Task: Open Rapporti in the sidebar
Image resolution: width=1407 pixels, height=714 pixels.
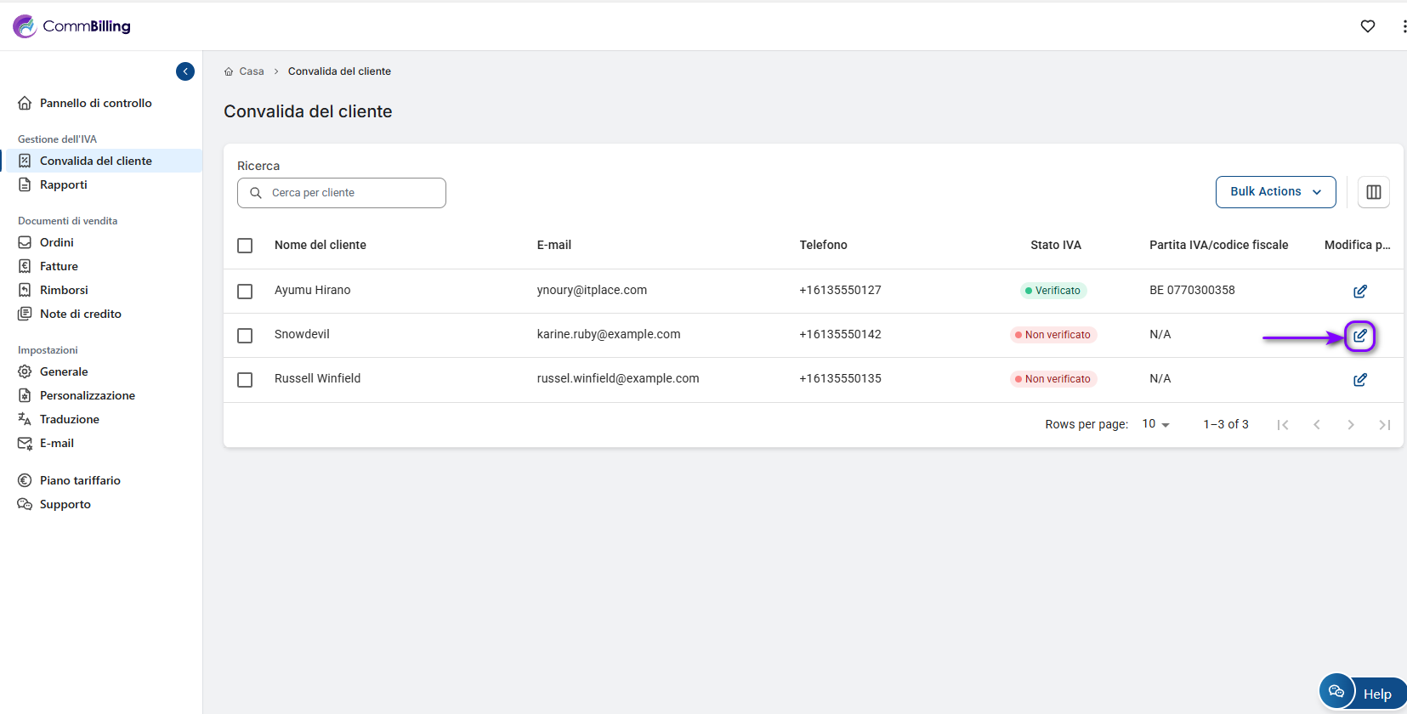Action: pos(63,184)
